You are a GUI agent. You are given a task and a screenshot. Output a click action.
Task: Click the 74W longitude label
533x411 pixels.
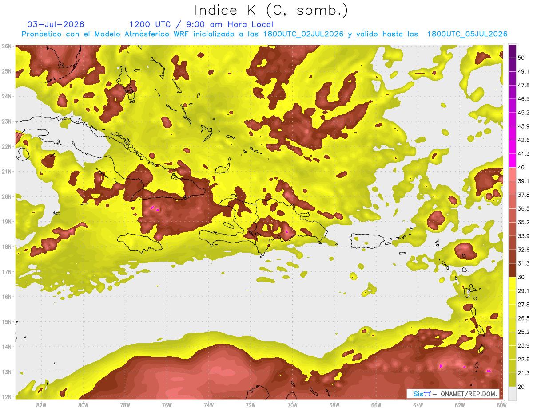point(209,405)
